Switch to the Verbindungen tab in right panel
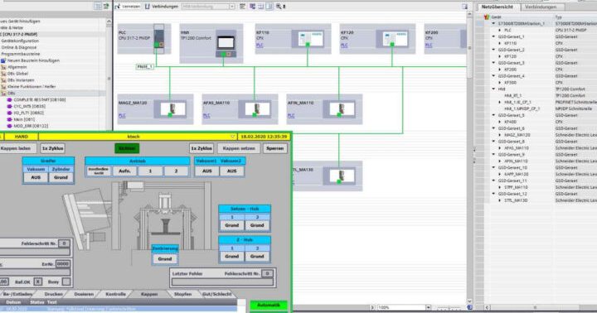 (x=541, y=7)
